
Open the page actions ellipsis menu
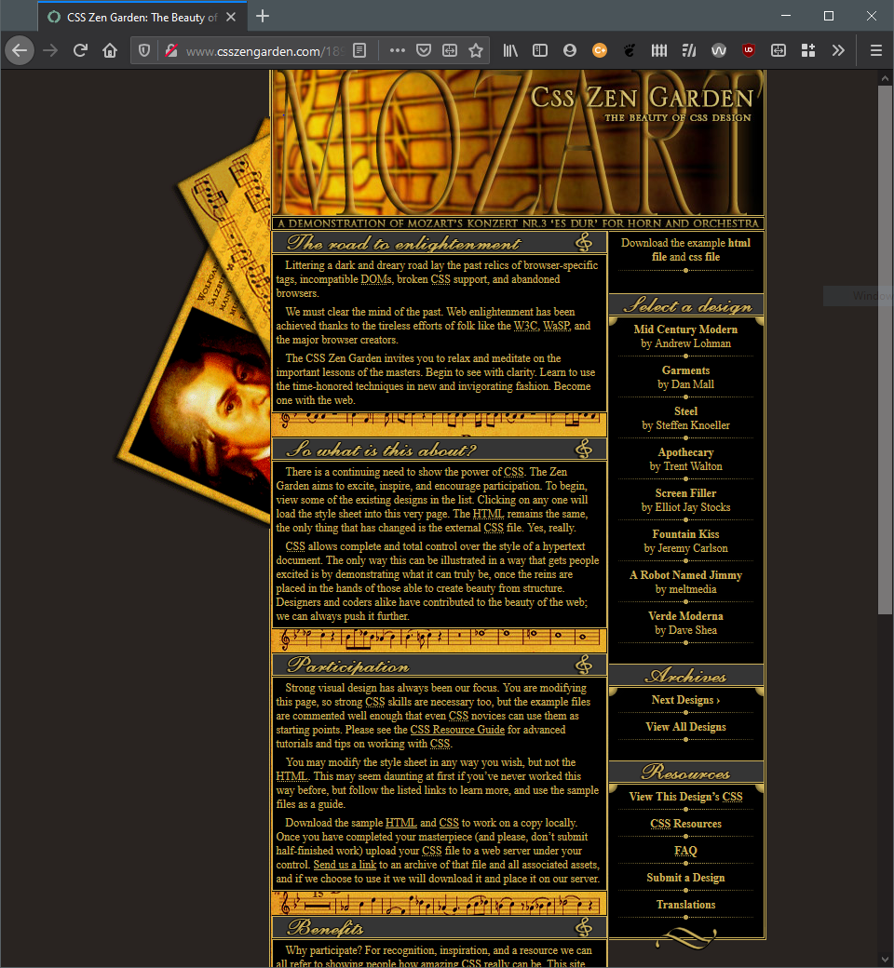[396, 50]
